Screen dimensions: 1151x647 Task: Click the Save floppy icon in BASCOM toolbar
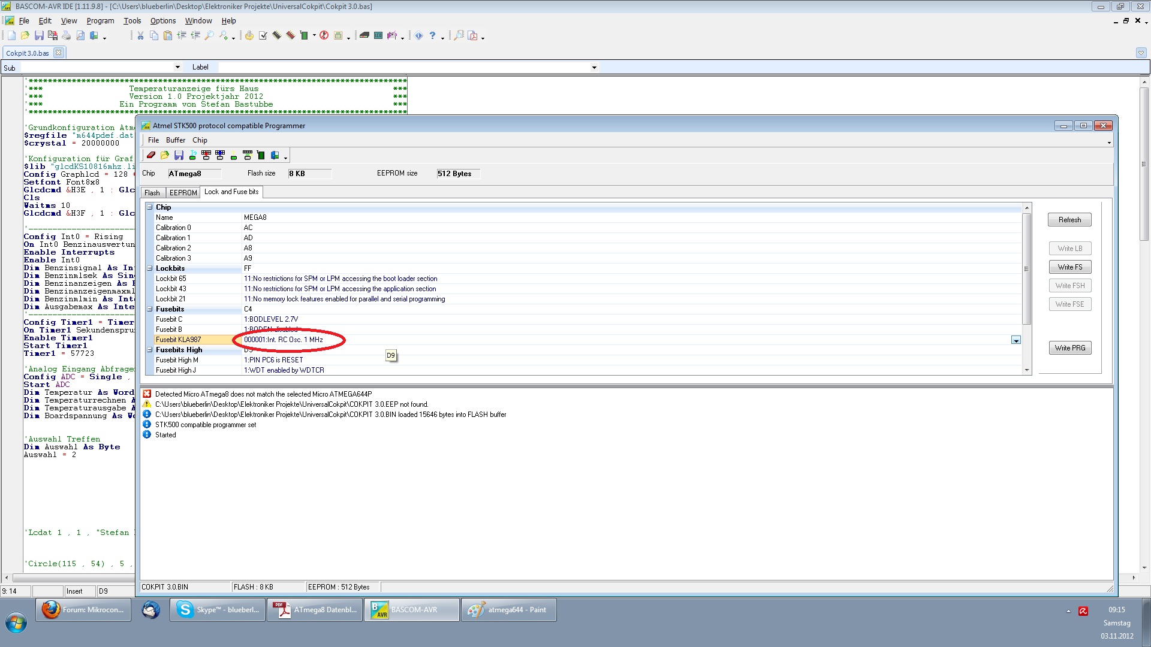(39, 36)
